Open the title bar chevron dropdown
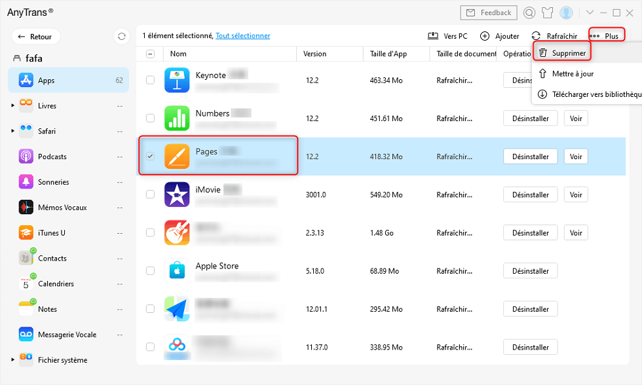The image size is (642, 385). 588,12
